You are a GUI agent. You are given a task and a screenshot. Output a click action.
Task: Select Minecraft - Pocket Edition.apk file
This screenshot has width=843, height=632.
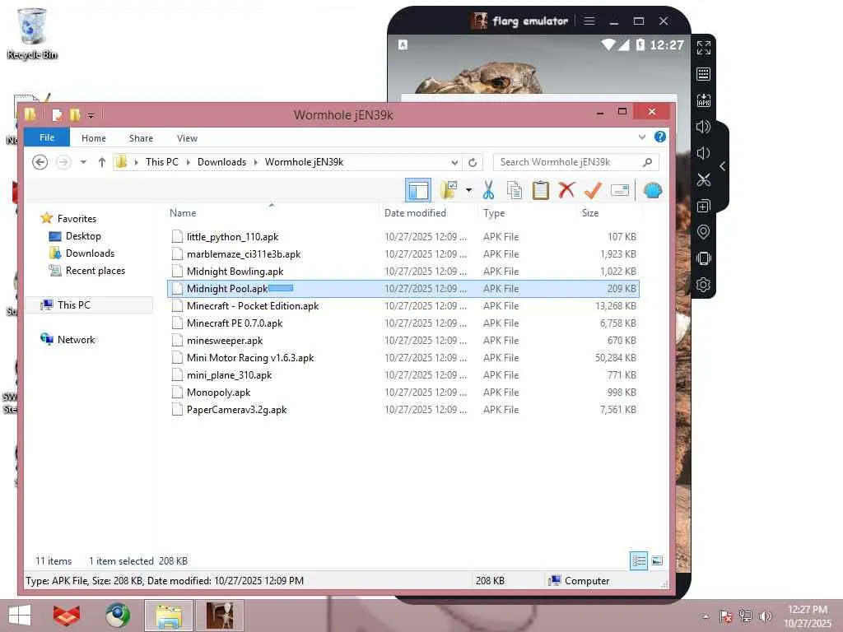[403, 306]
